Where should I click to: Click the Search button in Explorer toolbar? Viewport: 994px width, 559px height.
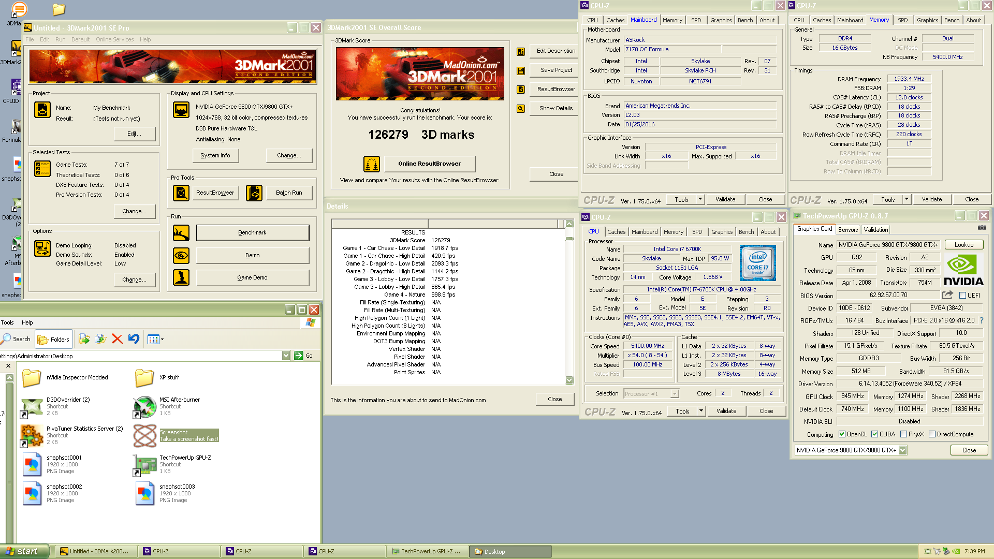[16, 340]
